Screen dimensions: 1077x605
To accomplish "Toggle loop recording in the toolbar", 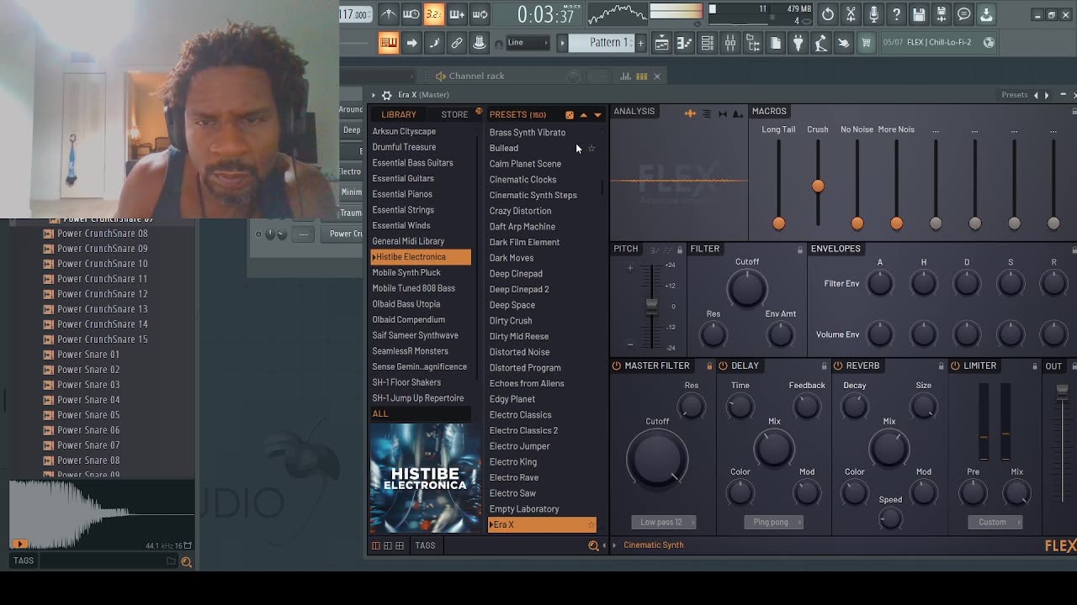I will pos(480,13).
